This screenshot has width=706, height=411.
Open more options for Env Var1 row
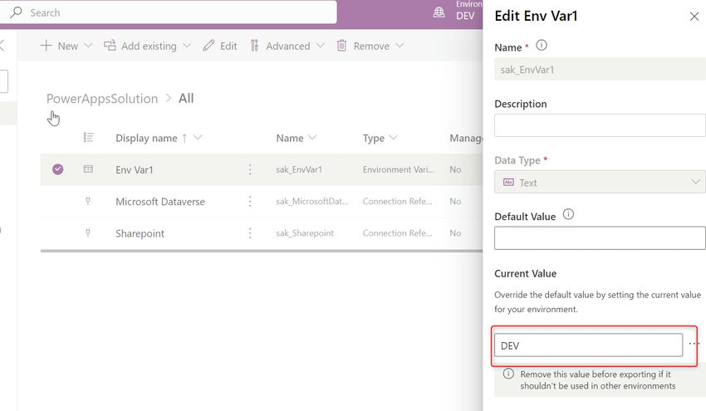coord(250,169)
